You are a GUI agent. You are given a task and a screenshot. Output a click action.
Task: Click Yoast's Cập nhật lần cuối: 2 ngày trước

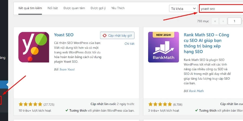click(x=112, y=104)
